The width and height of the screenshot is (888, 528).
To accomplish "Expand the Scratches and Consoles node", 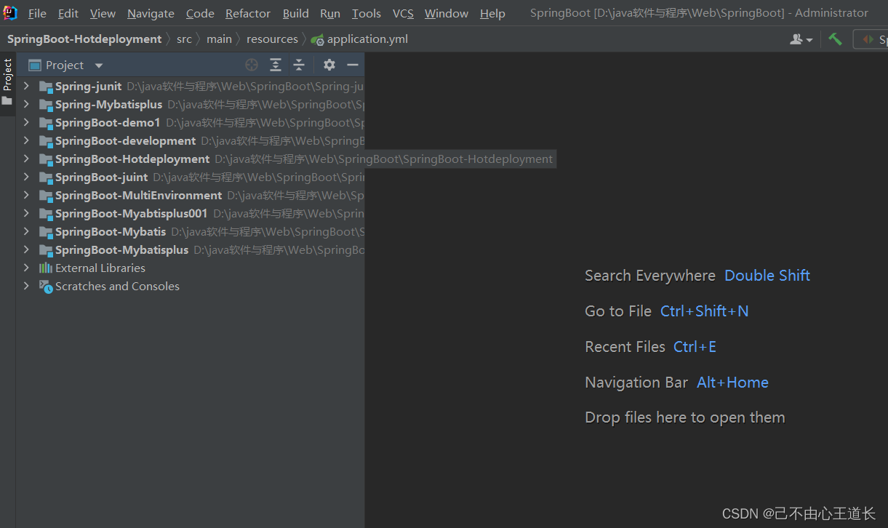I will click(26, 286).
